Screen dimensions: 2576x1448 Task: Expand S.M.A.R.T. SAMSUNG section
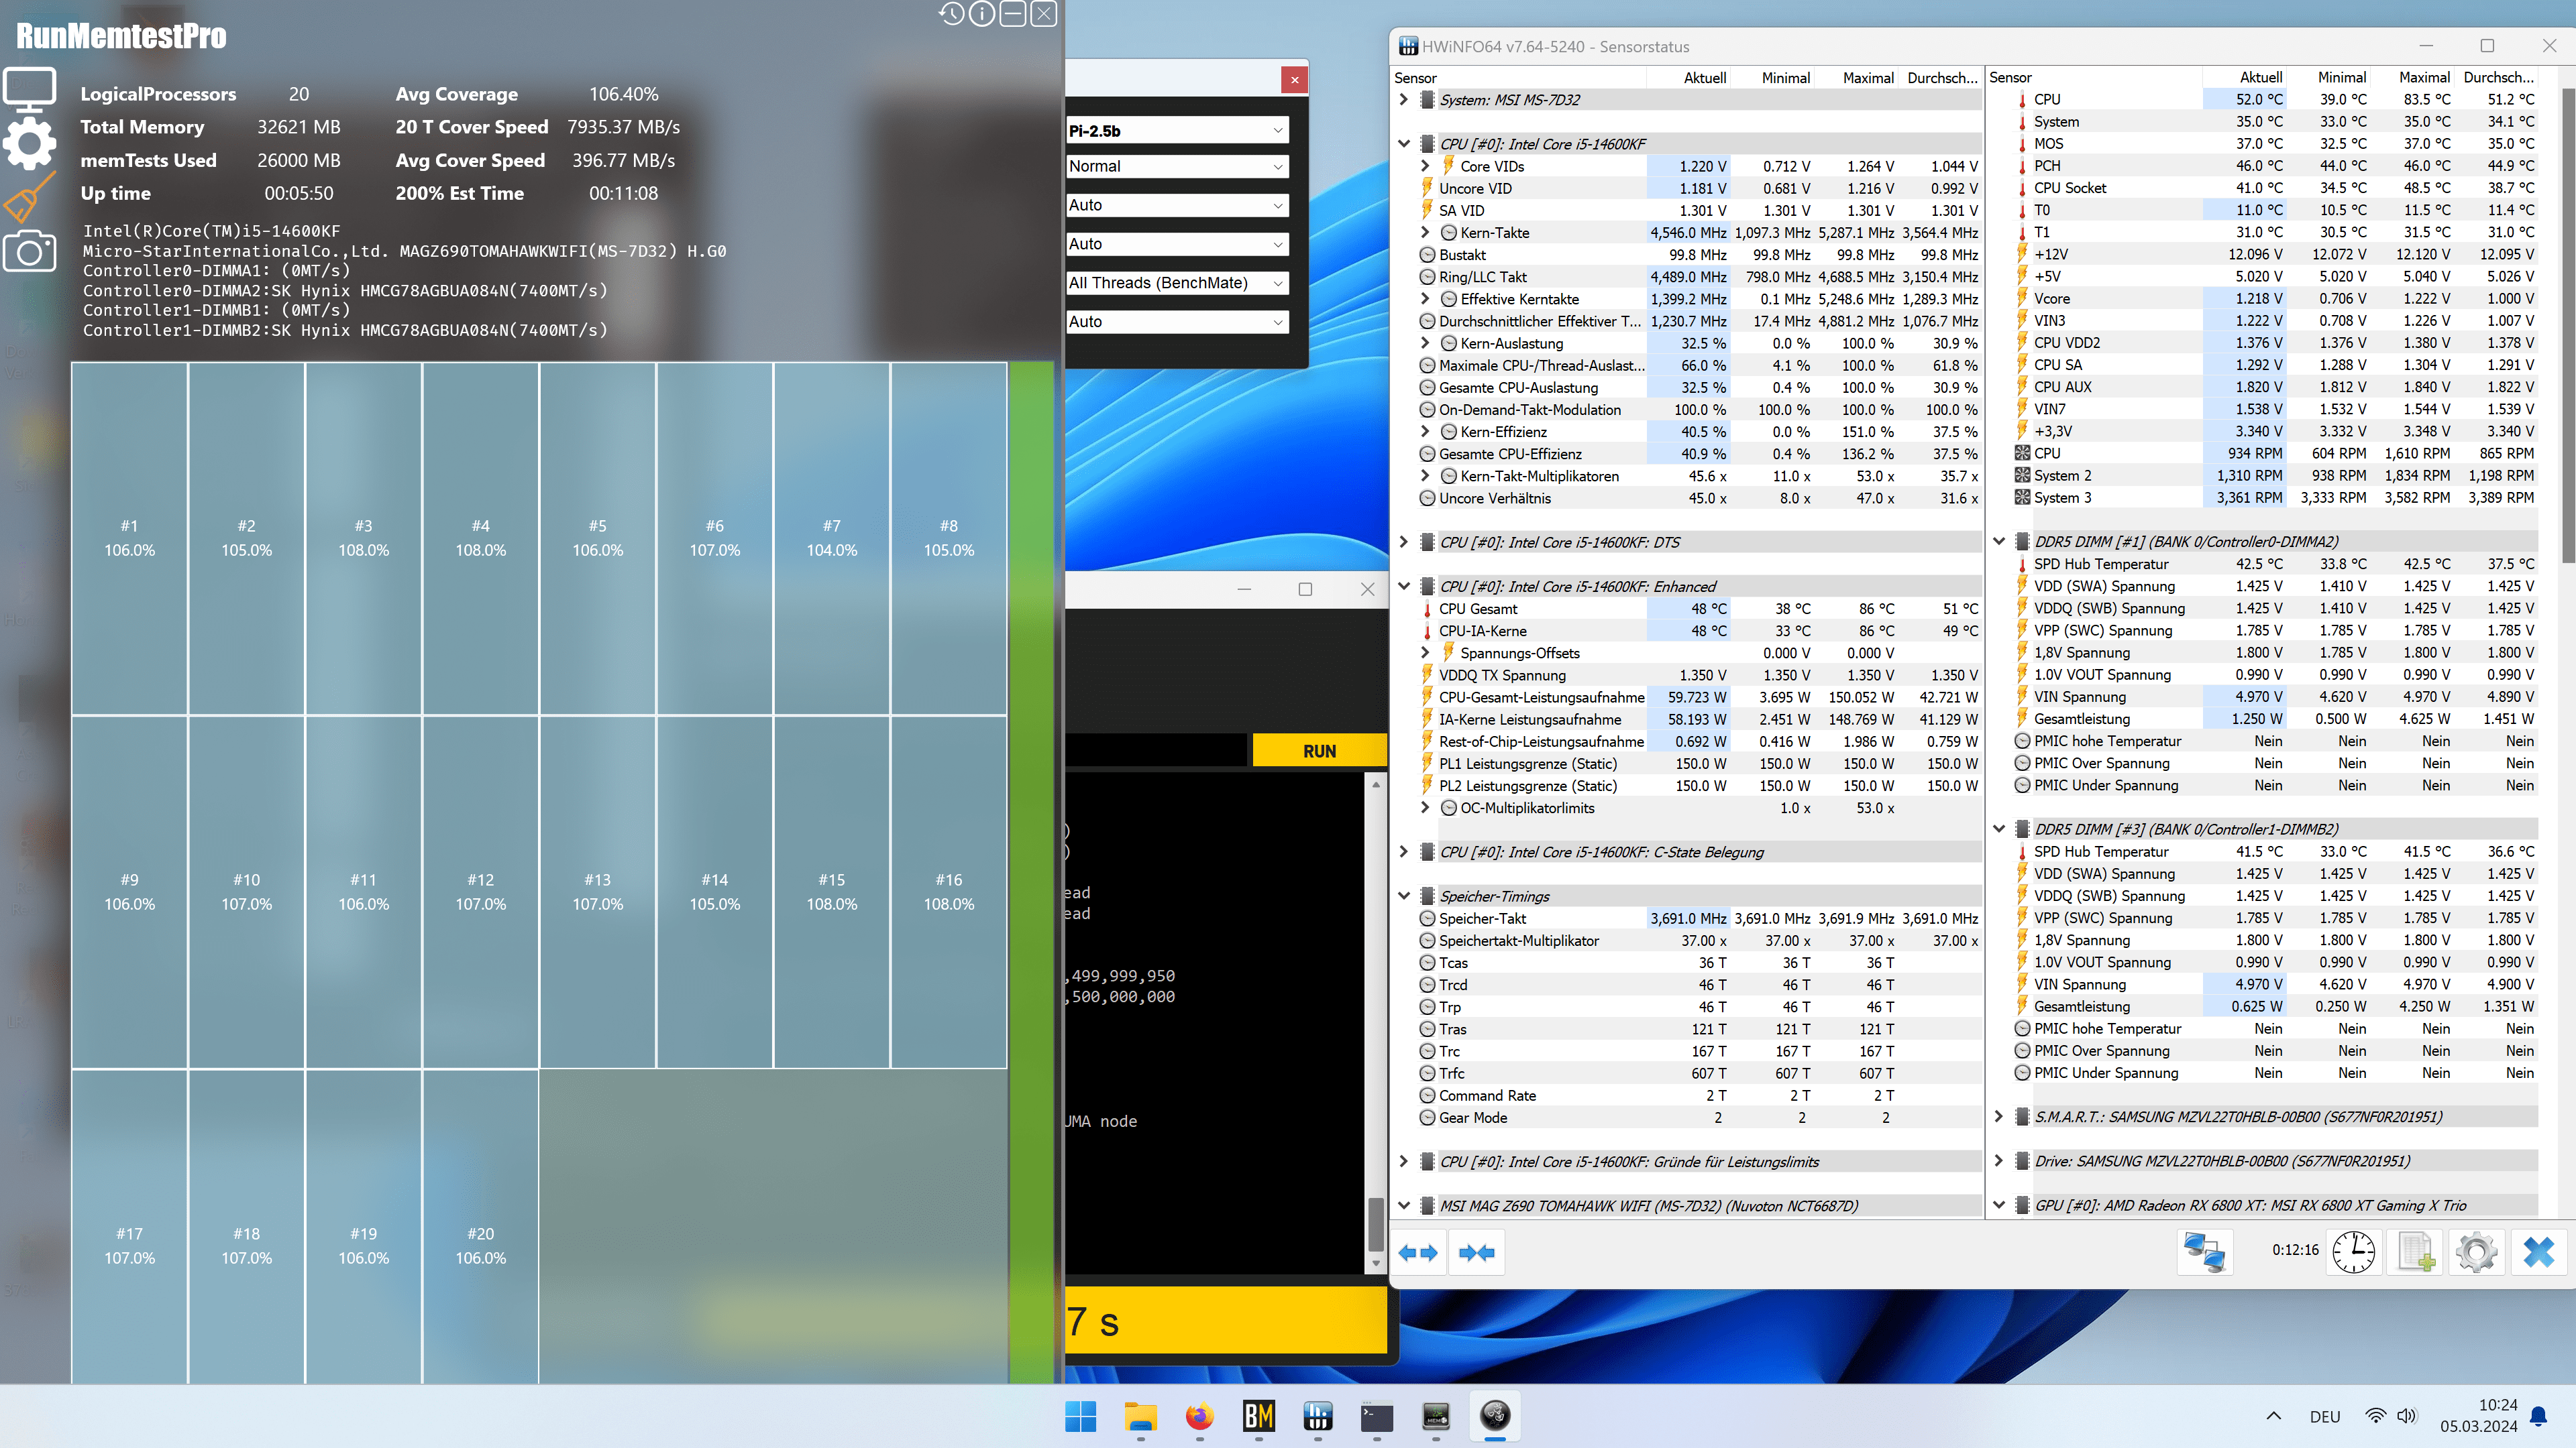pyautogui.click(x=1999, y=1118)
